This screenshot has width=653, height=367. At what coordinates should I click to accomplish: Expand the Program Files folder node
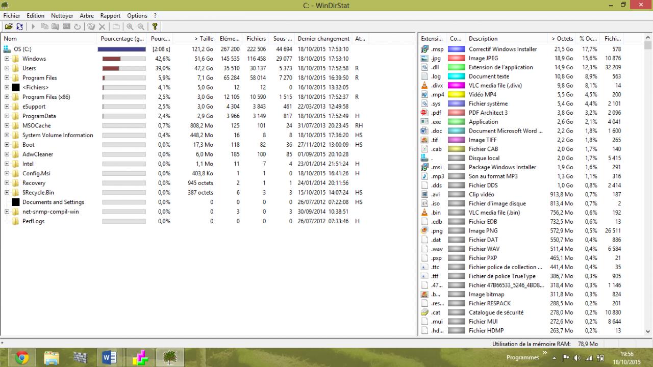click(x=7, y=78)
